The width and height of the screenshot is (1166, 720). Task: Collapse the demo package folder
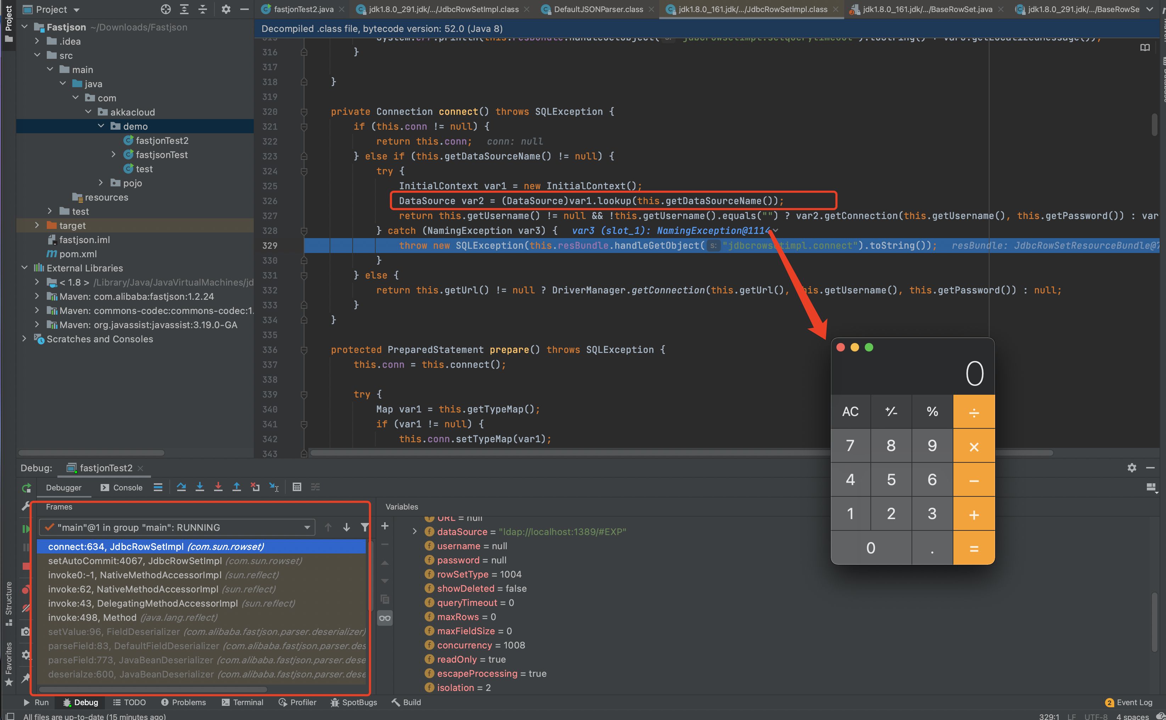tap(101, 126)
